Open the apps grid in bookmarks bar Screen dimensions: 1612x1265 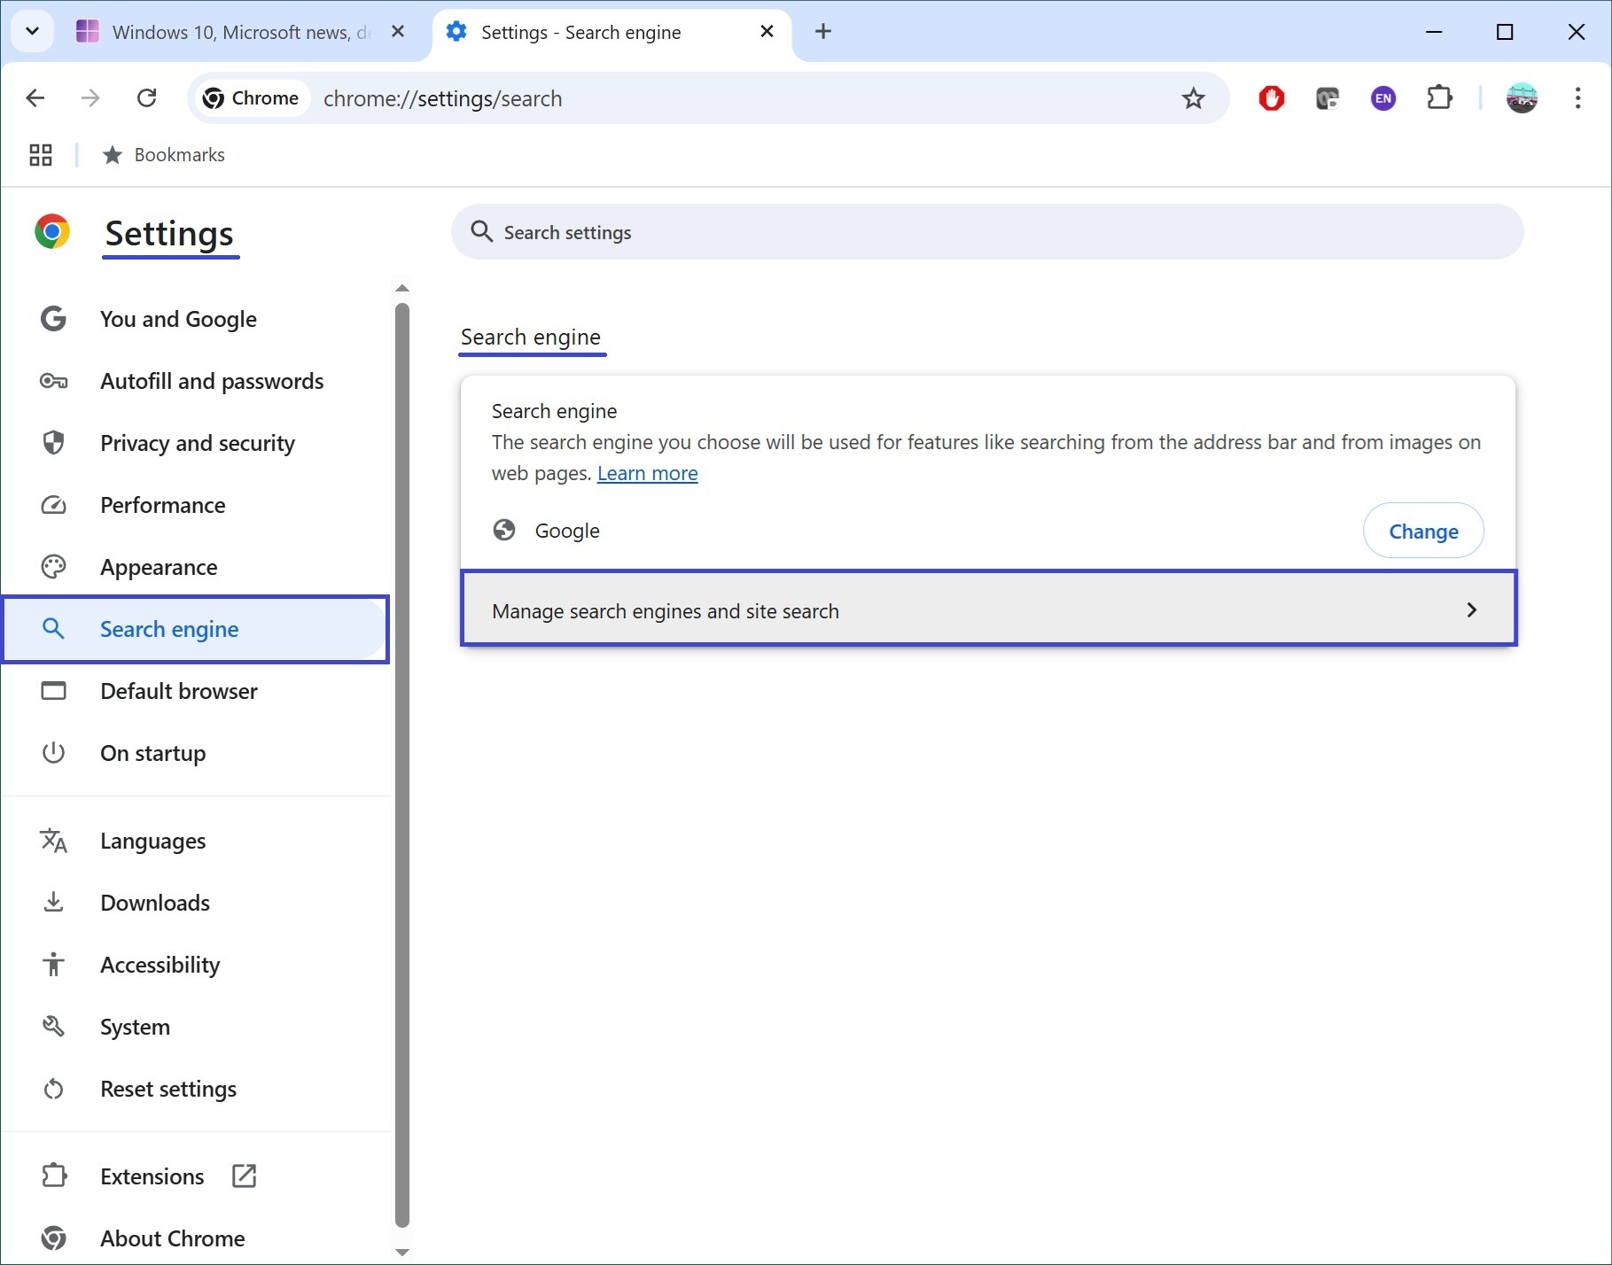point(41,155)
